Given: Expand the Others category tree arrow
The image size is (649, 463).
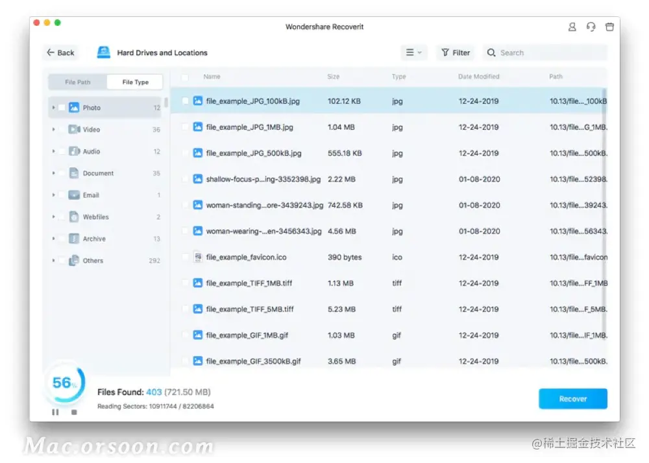Looking at the screenshot, I should pyautogui.click(x=53, y=261).
